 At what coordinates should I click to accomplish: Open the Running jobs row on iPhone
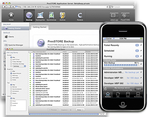(123, 56)
